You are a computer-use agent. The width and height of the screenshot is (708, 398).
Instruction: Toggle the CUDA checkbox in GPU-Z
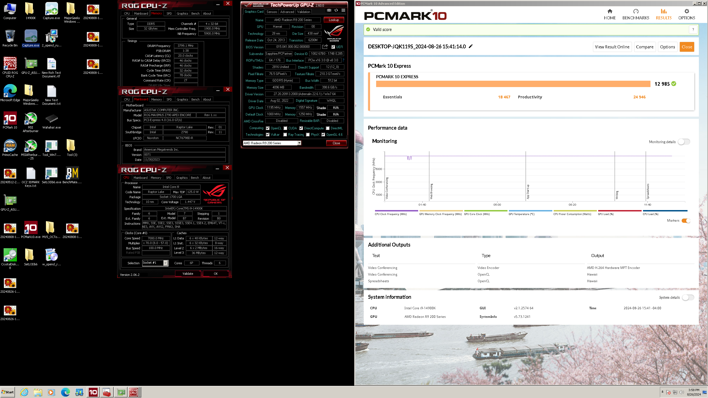coord(285,128)
